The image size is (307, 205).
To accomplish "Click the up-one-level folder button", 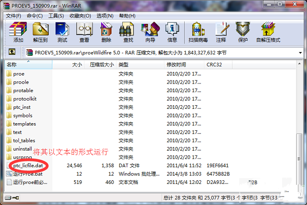I will (x=12, y=52).
